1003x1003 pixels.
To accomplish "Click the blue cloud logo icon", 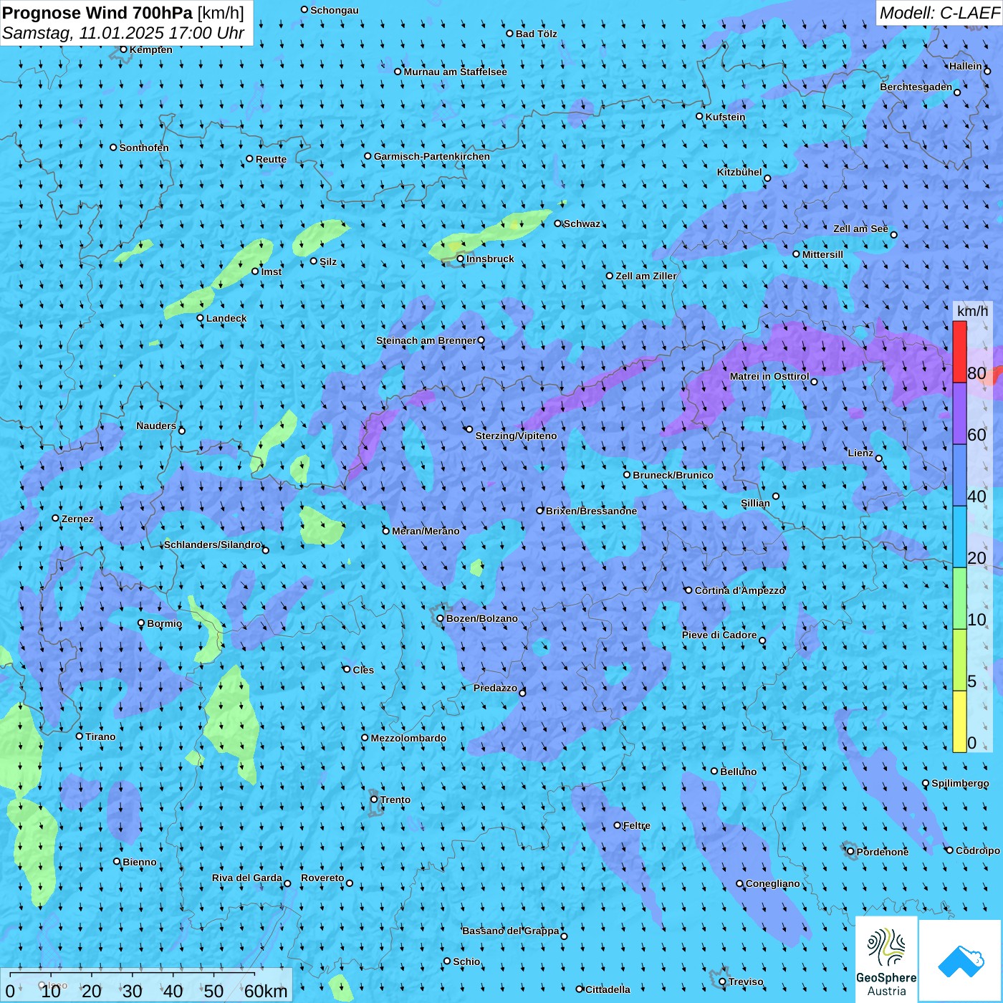I will tap(961, 961).
